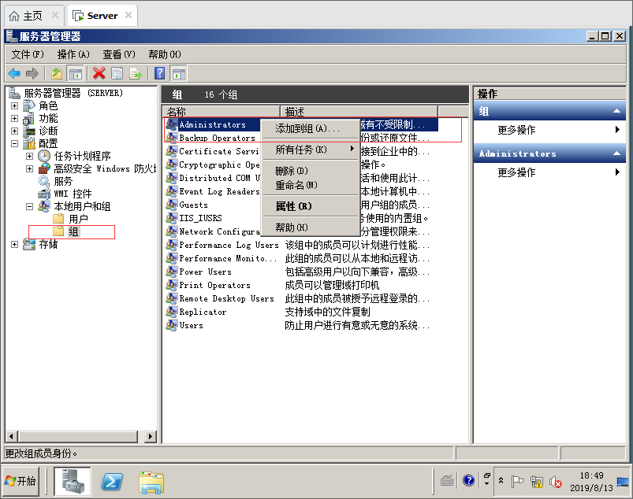This screenshot has height=499, width=633.
Task: Click the Up one level folder icon
Action: [x=57, y=73]
